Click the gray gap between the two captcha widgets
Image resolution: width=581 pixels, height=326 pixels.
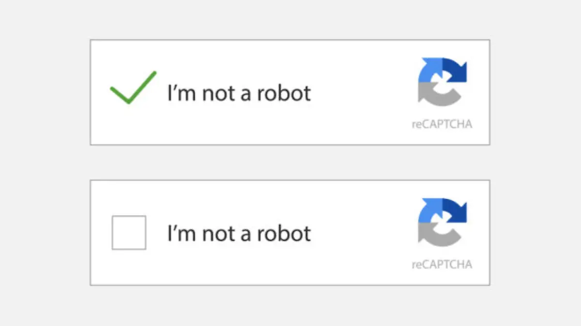point(290,162)
